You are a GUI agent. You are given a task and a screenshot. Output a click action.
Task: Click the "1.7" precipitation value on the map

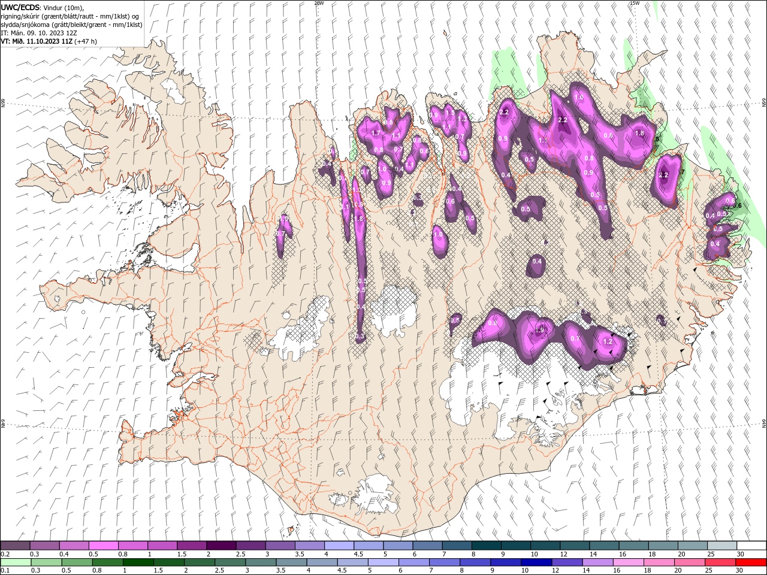tap(376, 133)
